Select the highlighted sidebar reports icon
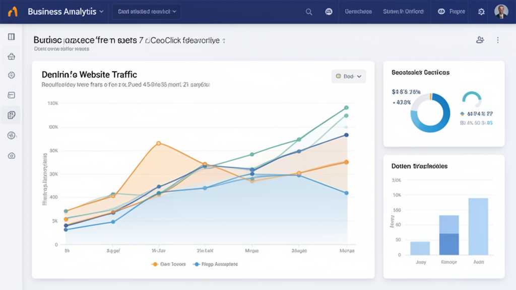This screenshot has width=516, height=290. tap(12, 115)
